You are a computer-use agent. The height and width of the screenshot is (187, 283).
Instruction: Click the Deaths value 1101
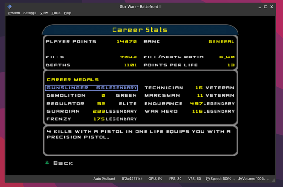pyautogui.click(x=130, y=65)
